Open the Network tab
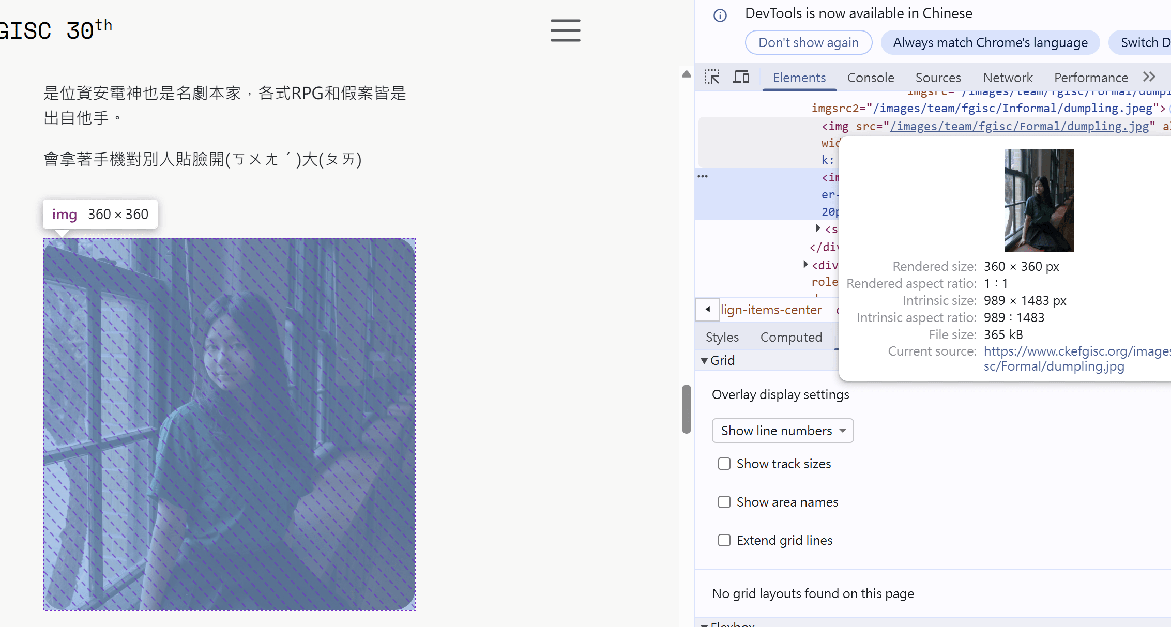The height and width of the screenshot is (627, 1171). (x=1007, y=78)
